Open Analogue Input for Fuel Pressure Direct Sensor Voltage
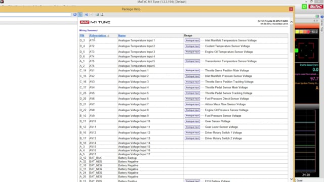The image size is (324, 182). coord(192,99)
